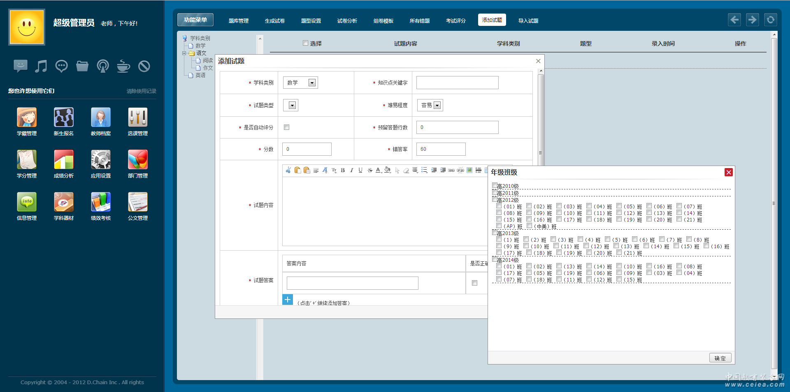Viewport: 790px width, 392px height.
Task: Apply underline formatting in editor toolbar
Action: point(360,170)
